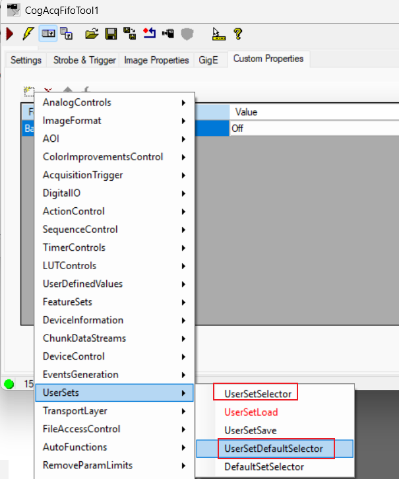Expand the ColorImprovementsControl submenu

[x=115, y=157]
